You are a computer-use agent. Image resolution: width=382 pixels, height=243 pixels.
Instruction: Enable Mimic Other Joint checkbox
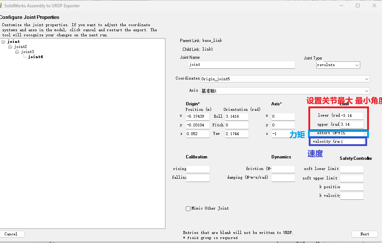(188, 208)
